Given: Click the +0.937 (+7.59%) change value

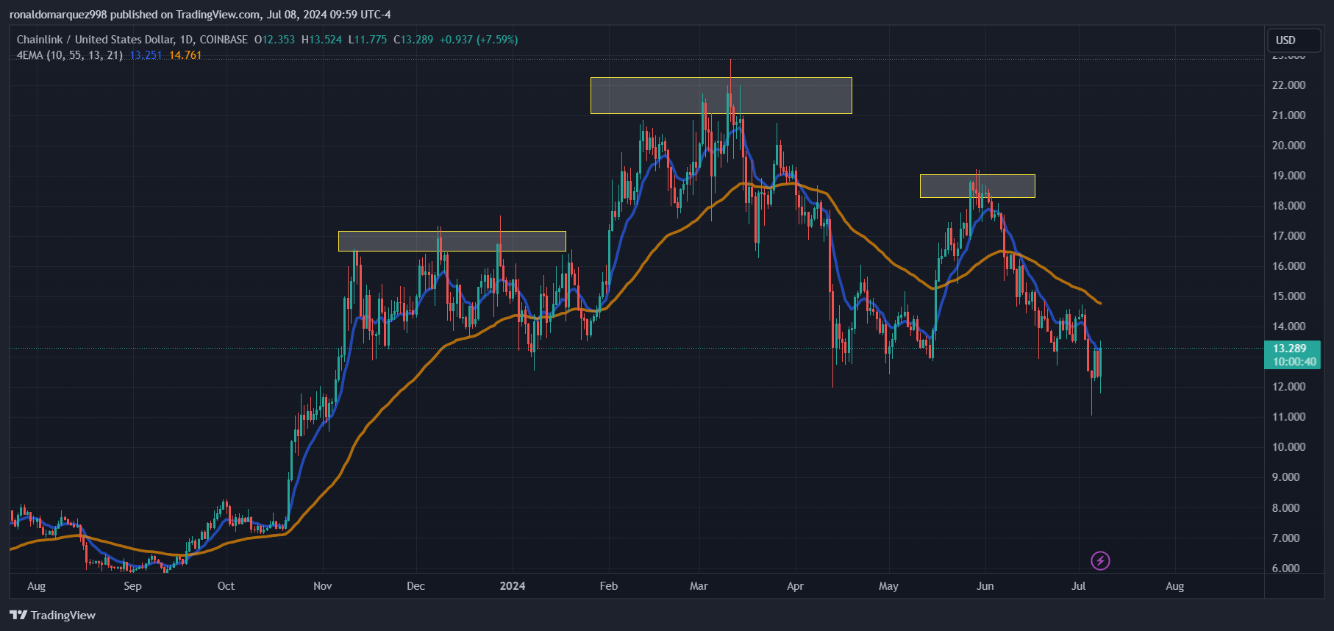Looking at the screenshot, I should click(479, 40).
